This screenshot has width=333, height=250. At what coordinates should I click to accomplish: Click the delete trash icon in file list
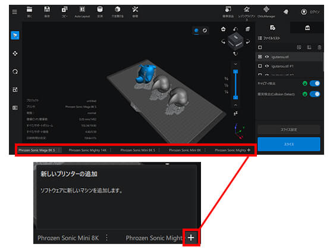coord(319,48)
